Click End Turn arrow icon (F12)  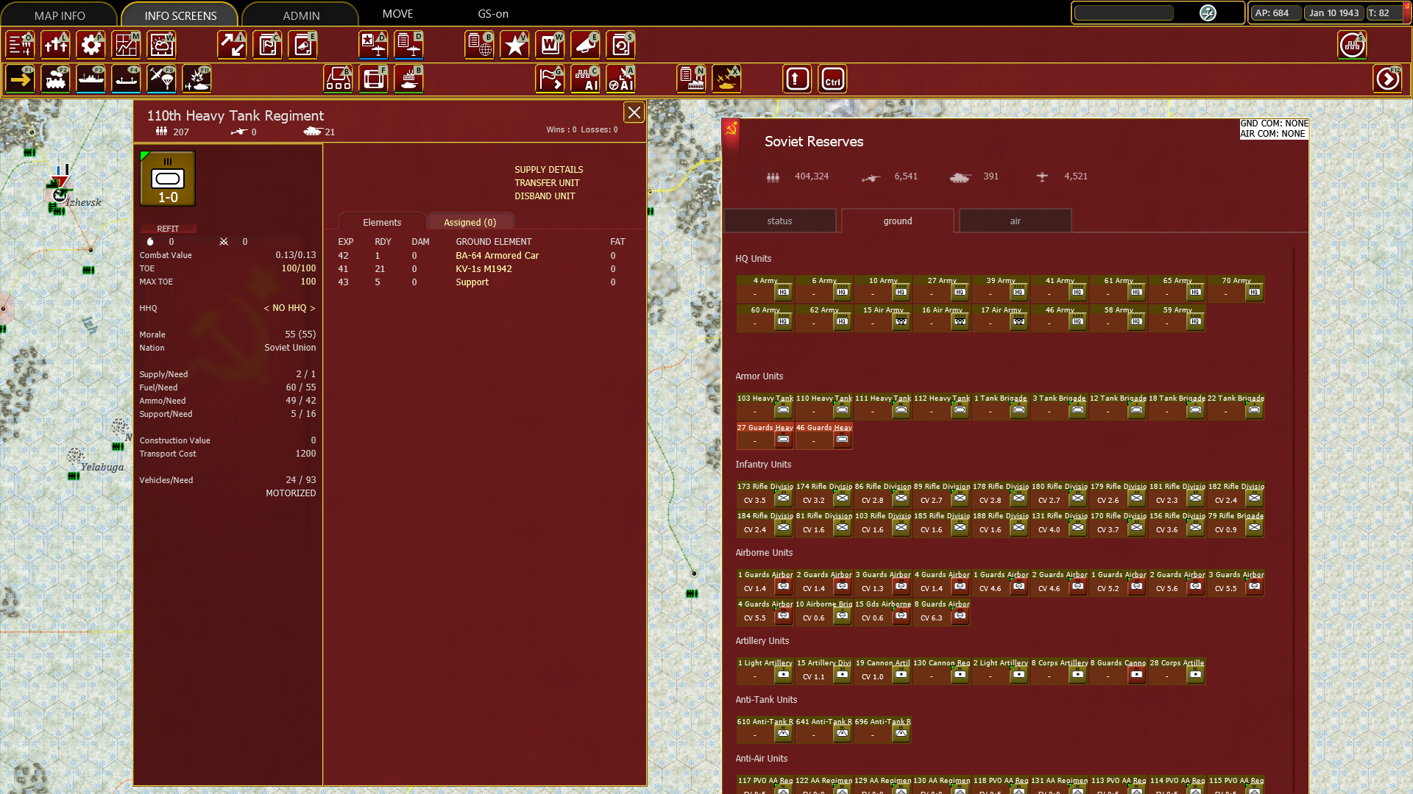click(x=1387, y=79)
